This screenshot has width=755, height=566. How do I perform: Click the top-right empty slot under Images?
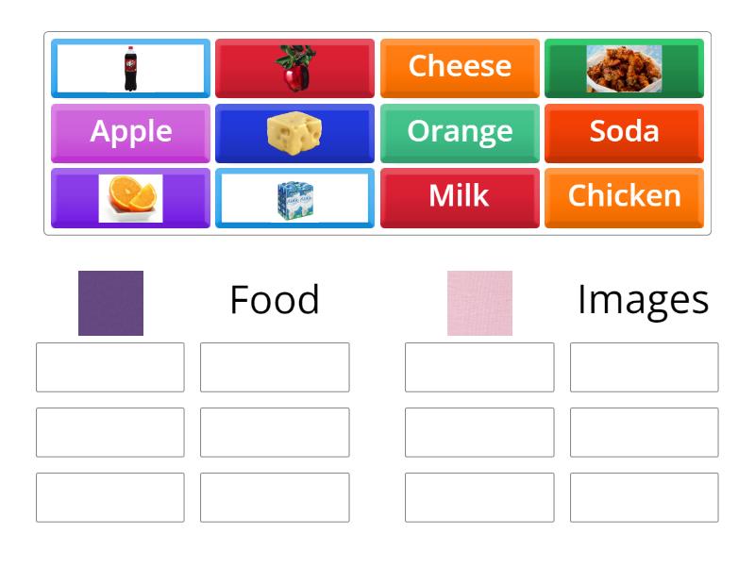click(645, 367)
